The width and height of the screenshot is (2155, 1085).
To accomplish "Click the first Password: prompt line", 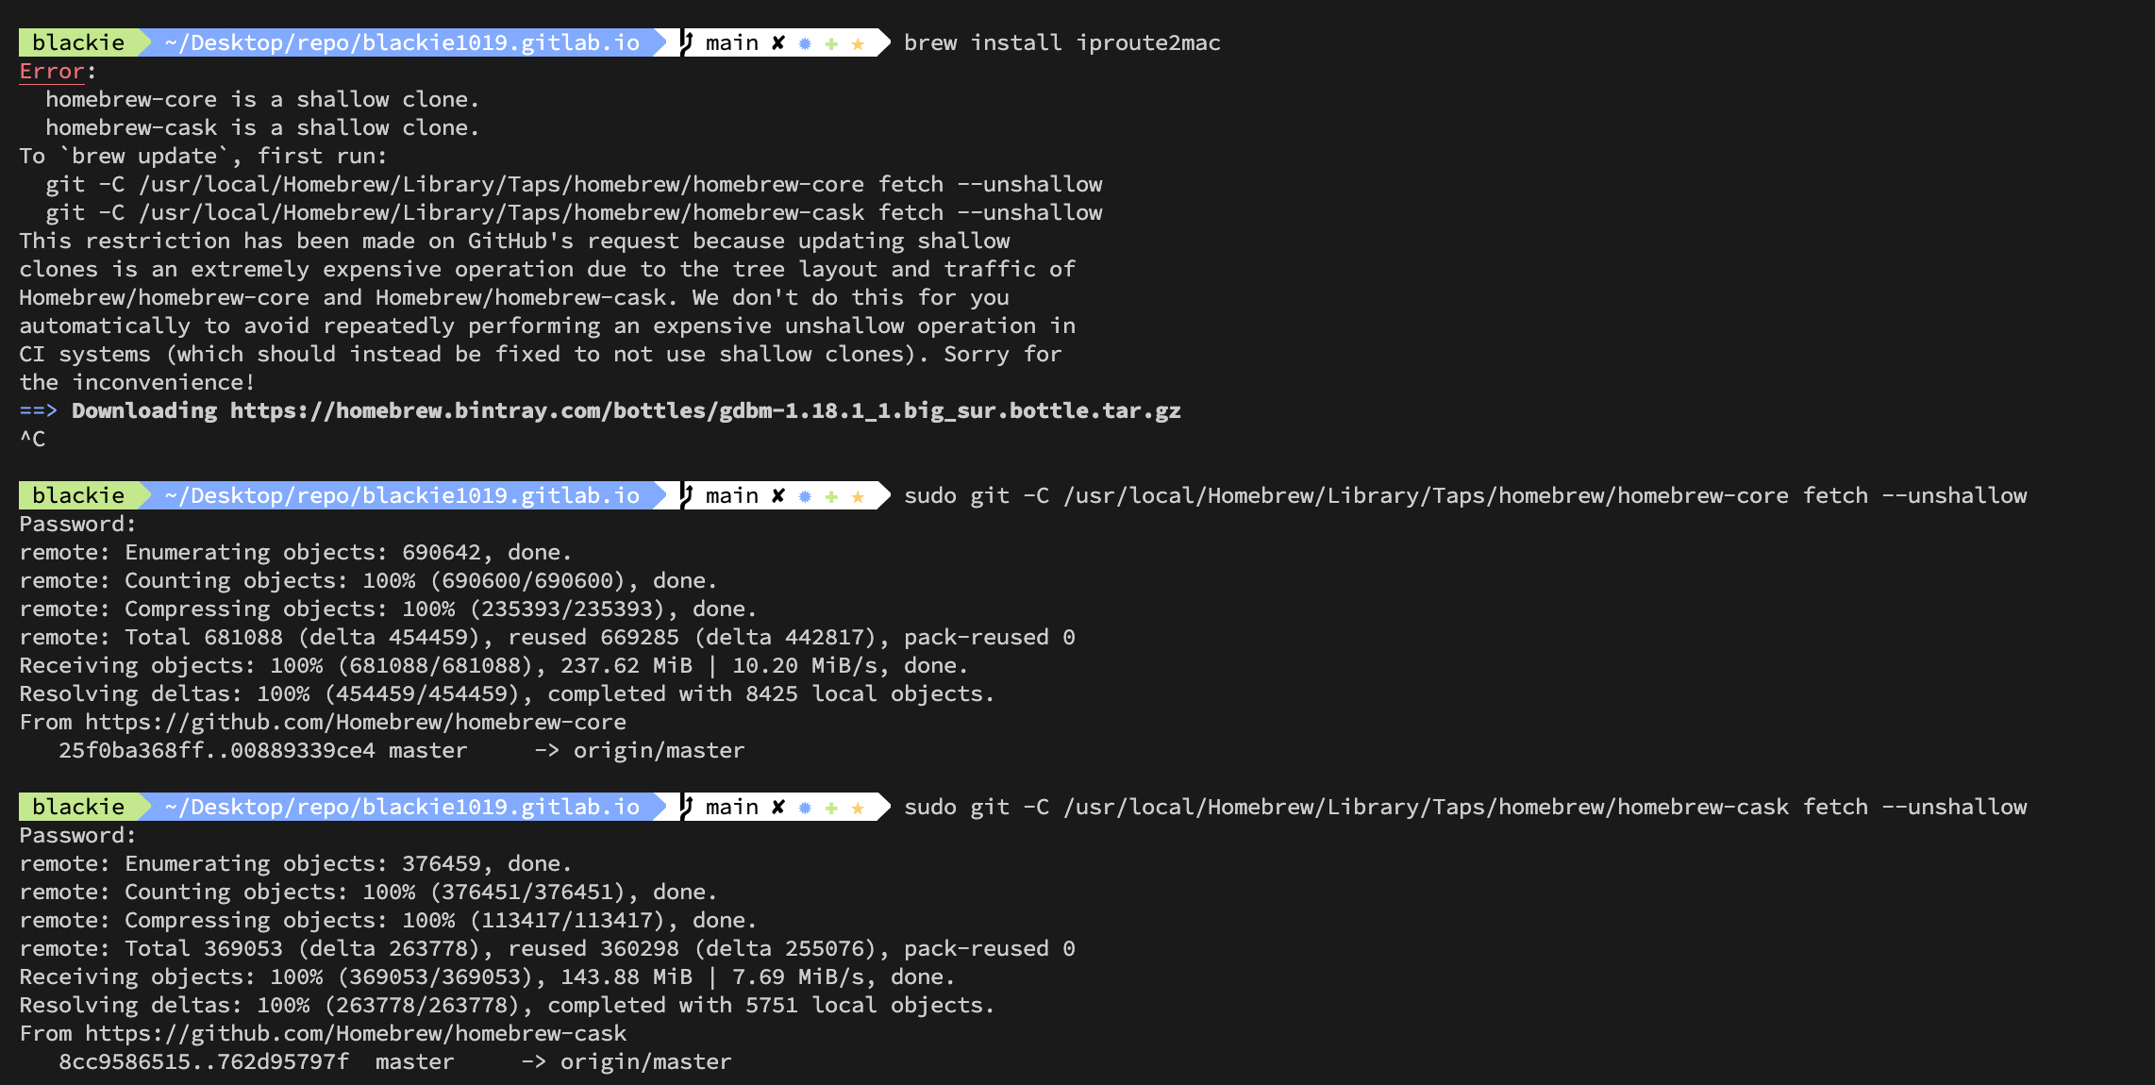I will [77, 524].
